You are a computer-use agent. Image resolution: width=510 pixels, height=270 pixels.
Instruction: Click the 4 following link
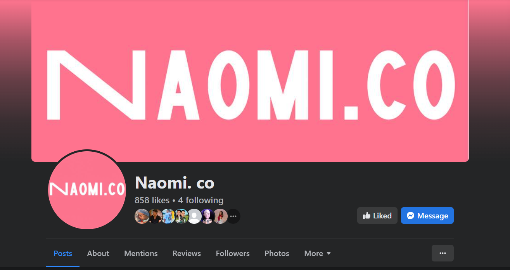201,200
